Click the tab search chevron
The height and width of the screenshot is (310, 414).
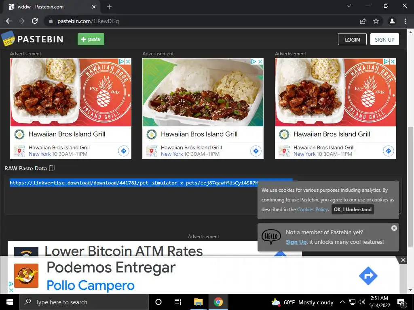pyautogui.click(x=349, y=6)
